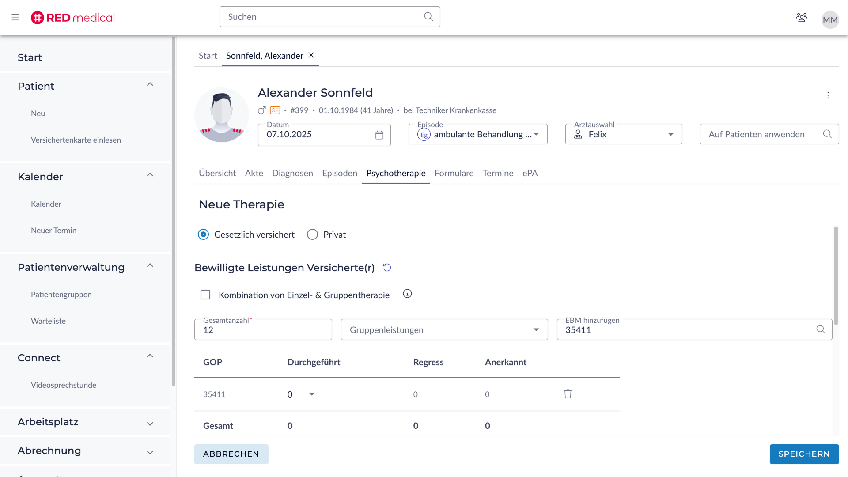The height and width of the screenshot is (477, 848).
Task: Open the user group icon in header
Action: coord(801,17)
